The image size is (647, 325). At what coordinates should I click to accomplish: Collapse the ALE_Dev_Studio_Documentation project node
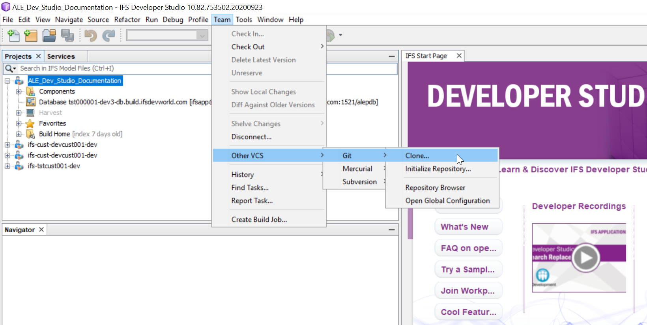(x=7, y=81)
